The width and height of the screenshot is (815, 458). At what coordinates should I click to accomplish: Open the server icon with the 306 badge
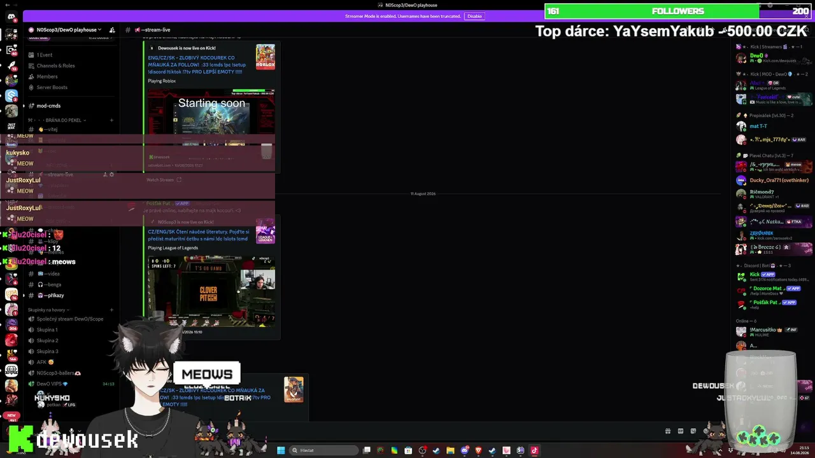[11, 324]
